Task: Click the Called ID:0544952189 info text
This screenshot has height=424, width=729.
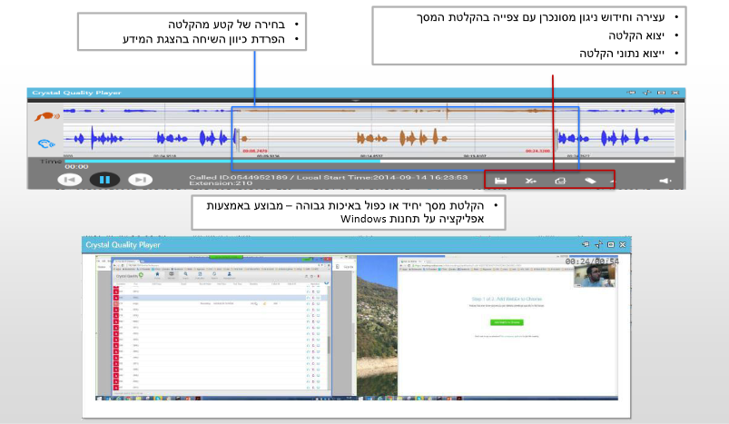Action: (239, 177)
